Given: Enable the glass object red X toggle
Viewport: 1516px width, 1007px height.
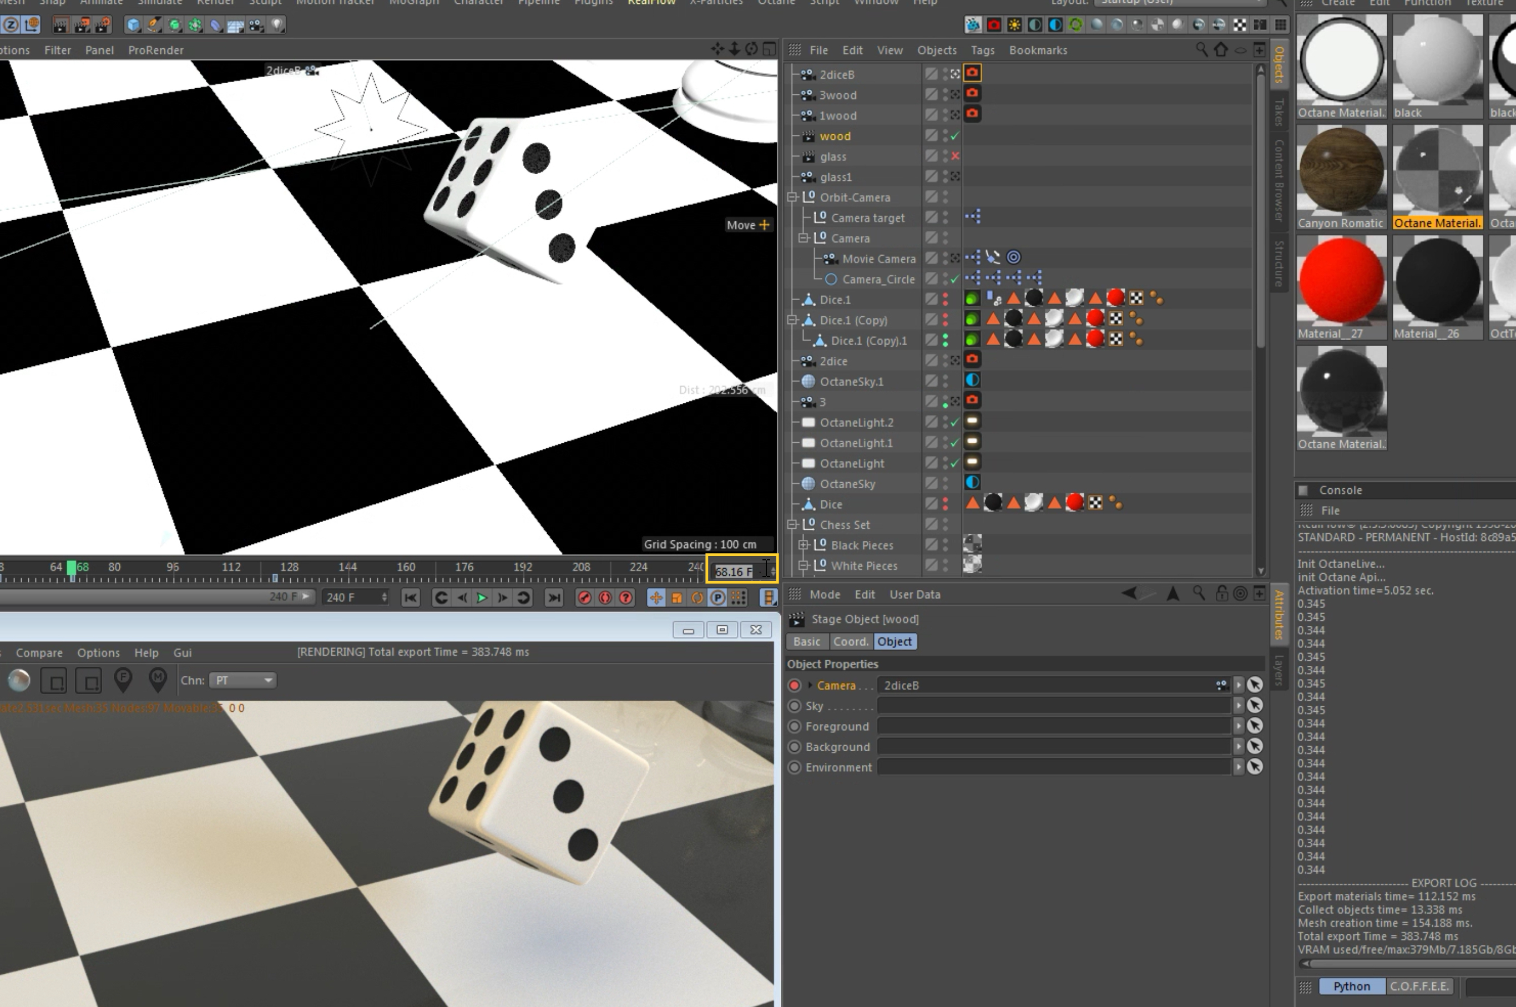Looking at the screenshot, I should [x=954, y=156].
